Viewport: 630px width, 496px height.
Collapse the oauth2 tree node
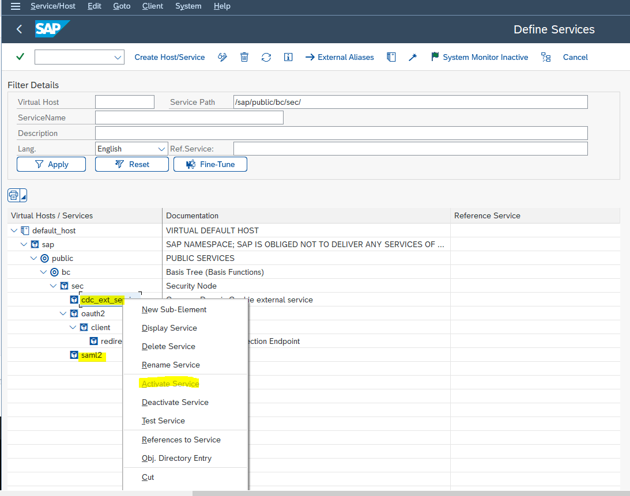(x=63, y=313)
